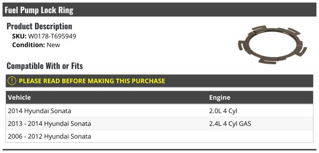Click the SKU number W0178-T695949
The width and height of the screenshot is (319, 153).
(x=52, y=36)
